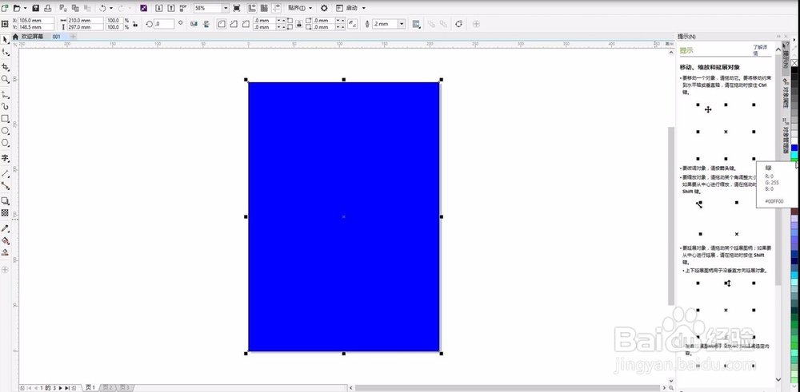Viewport: 800px width, 392px height.
Task: Click the Import icon
Action: pos(158,8)
